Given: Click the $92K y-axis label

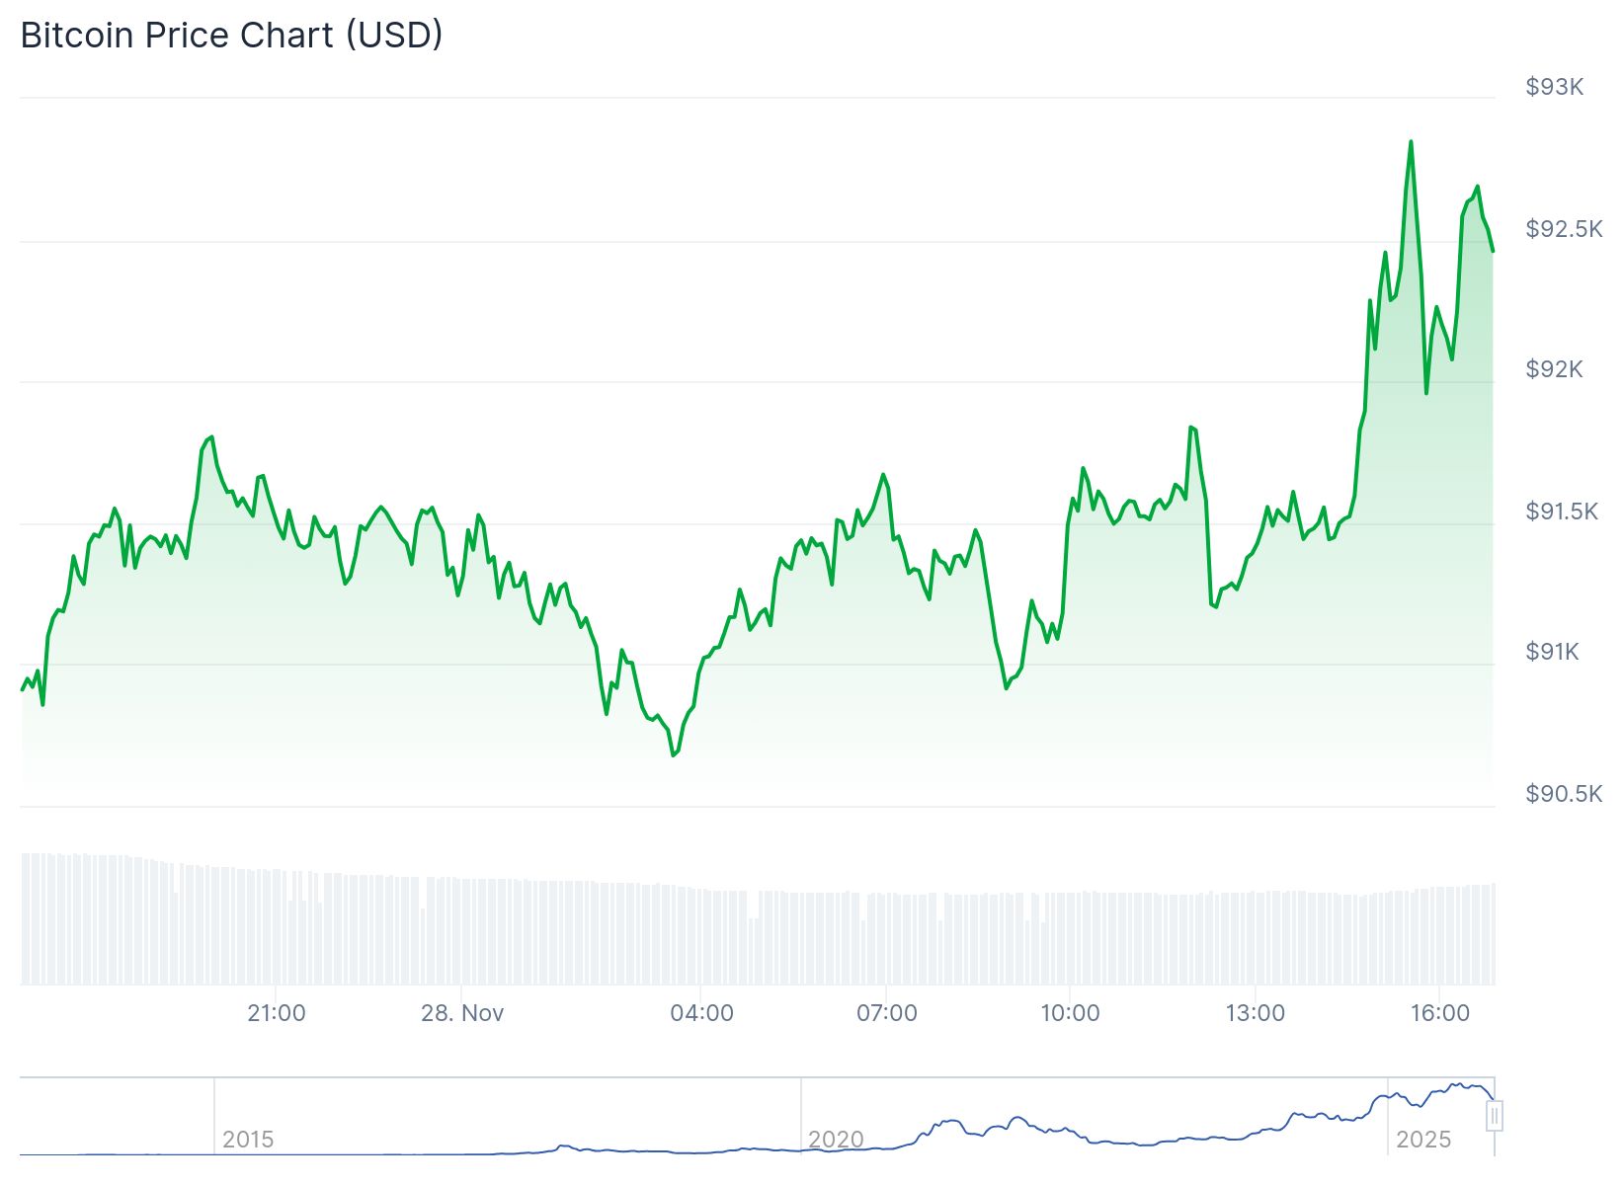Looking at the screenshot, I should (x=1554, y=369).
